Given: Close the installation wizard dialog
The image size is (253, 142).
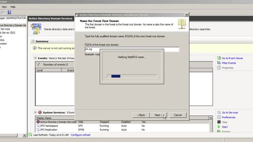Looking at the screenshot, I should (x=186, y=15).
